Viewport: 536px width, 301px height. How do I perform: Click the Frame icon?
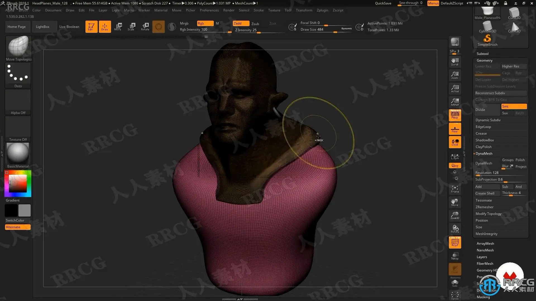click(455, 189)
